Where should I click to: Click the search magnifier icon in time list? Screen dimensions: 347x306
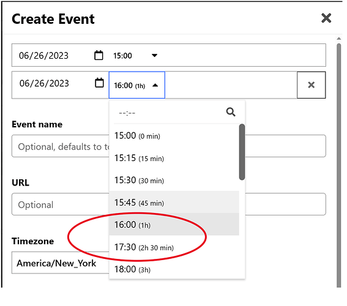(x=231, y=112)
